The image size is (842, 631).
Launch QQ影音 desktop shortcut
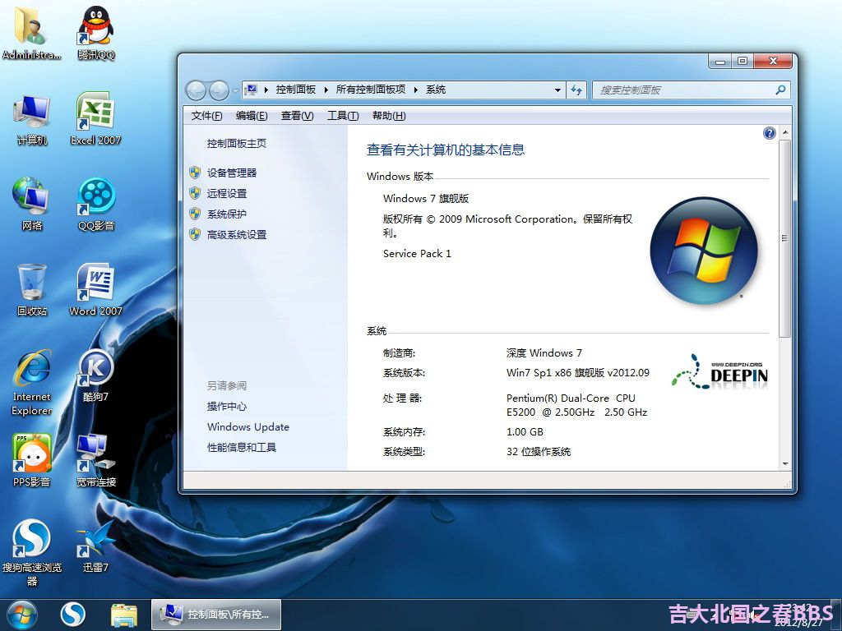(x=95, y=204)
